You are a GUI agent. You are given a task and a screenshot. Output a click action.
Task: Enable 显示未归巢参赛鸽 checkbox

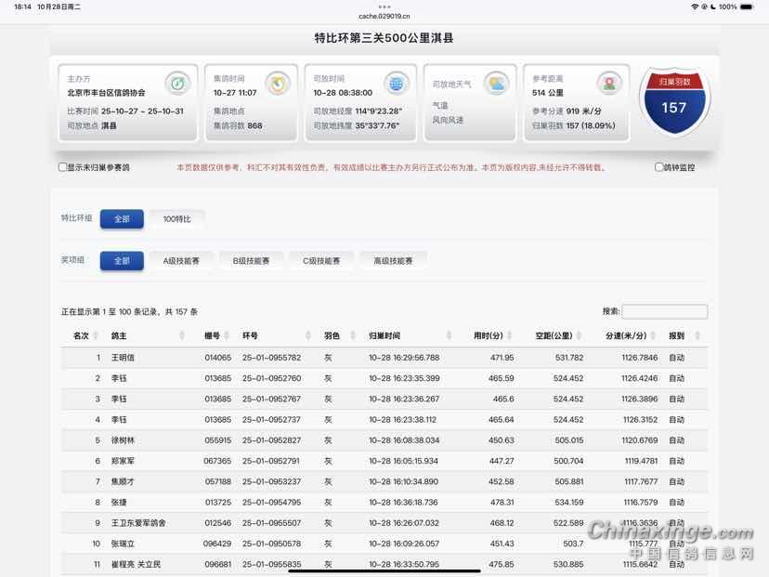[63, 167]
